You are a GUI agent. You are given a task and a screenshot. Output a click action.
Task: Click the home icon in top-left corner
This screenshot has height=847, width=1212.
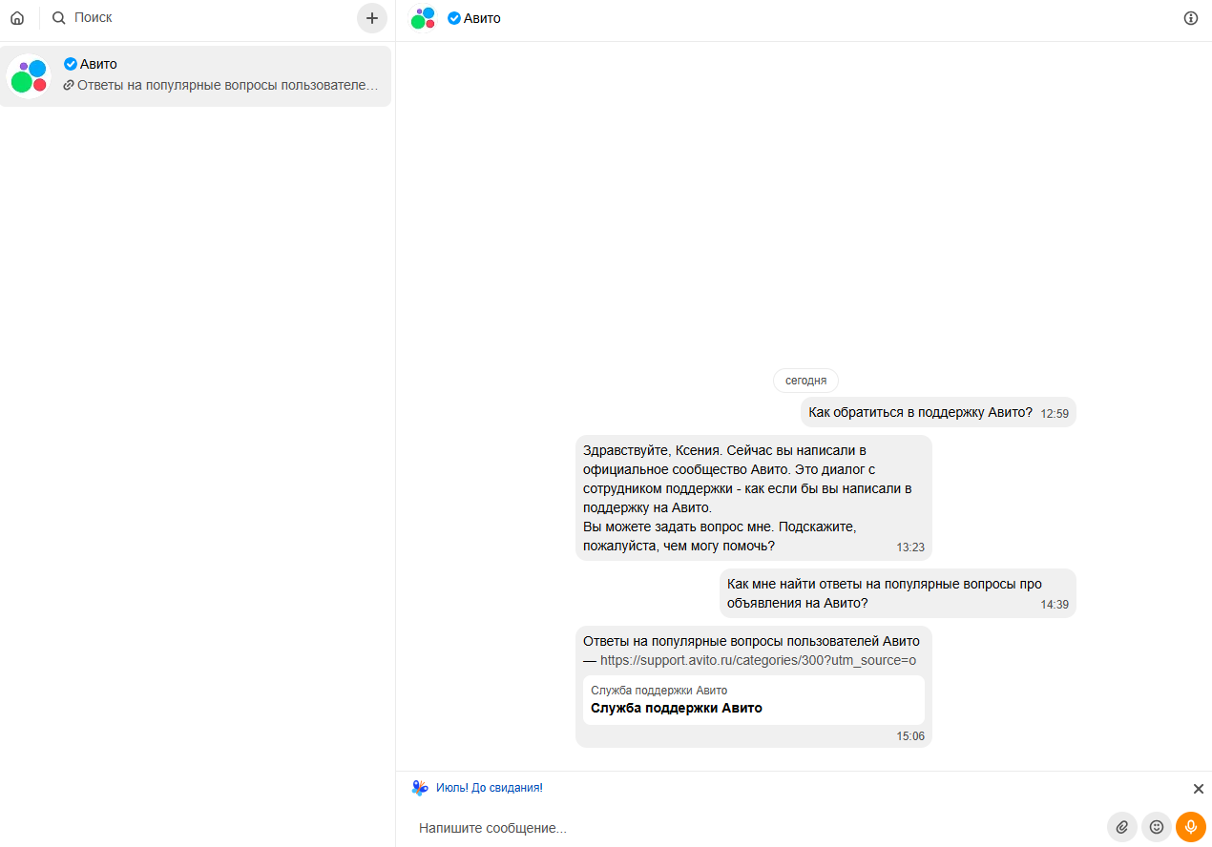(17, 18)
